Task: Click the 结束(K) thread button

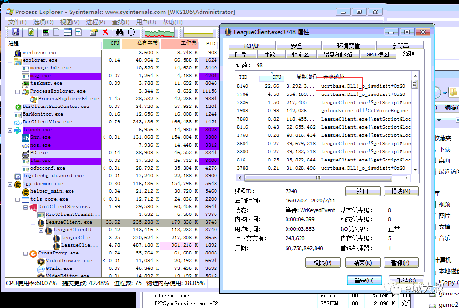Action: click(363, 263)
